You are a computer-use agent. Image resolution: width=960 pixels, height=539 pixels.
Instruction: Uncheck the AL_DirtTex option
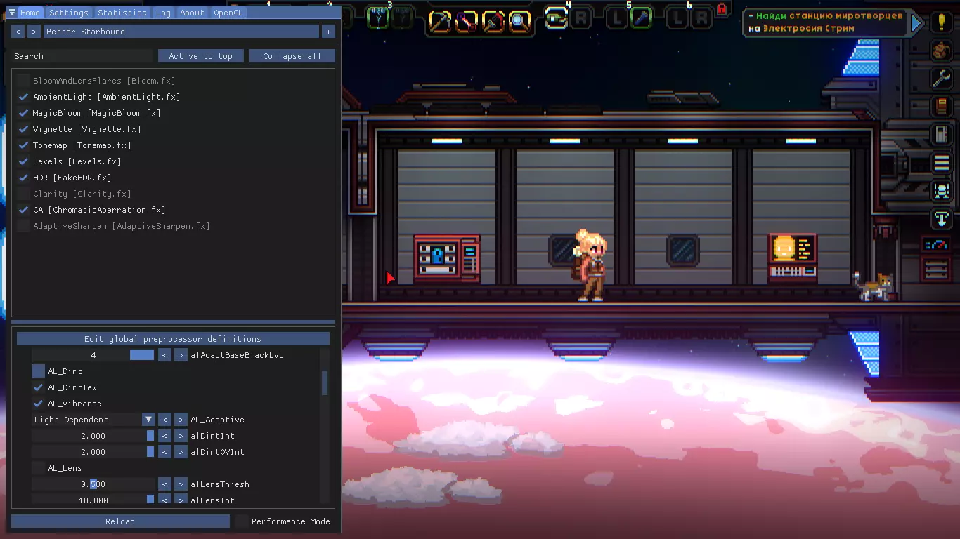(x=38, y=387)
